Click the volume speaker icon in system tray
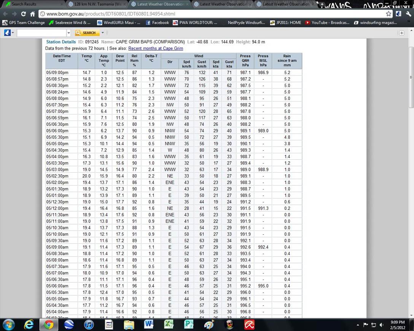Image resolution: width=414 pixels, height=331 pixels. pyautogui.click(x=381, y=325)
